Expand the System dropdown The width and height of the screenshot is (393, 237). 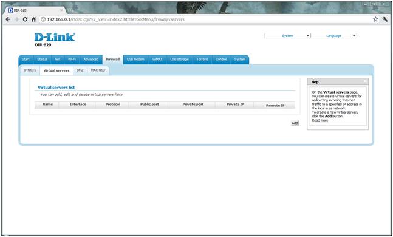pos(287,36)
